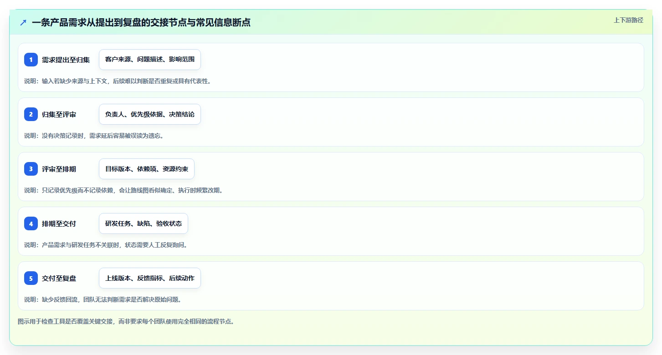Screen dimensions: 662x355
Task: Click the footer text 图示用于检查工具是否覆盖关键交接
Action: coord(126,321)
